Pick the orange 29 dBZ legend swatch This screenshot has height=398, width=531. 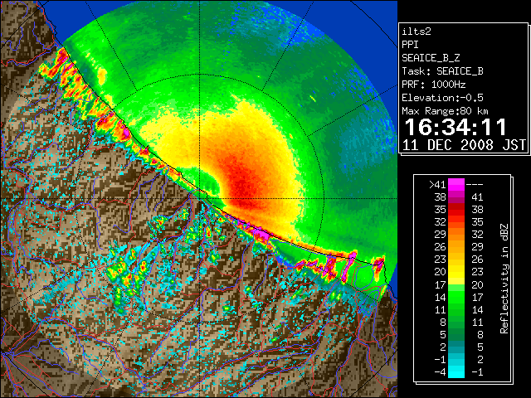(x=456, y=235)
